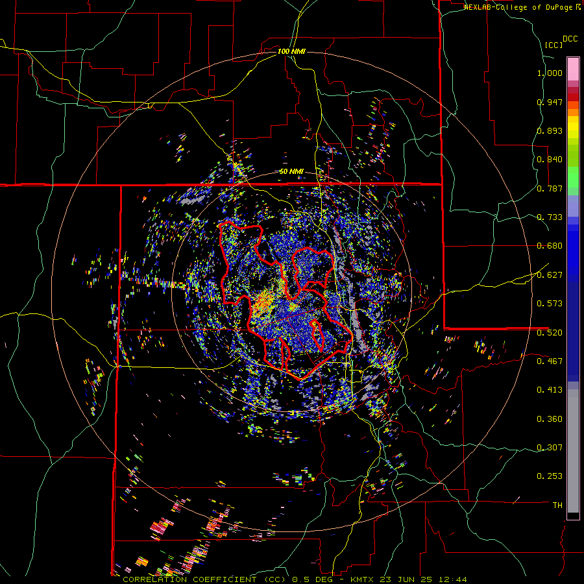Click the 0.5 DEG elevation text

[x=313, y=579]
